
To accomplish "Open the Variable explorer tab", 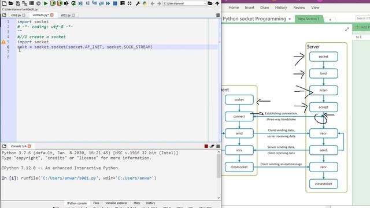I will (116, 203).
